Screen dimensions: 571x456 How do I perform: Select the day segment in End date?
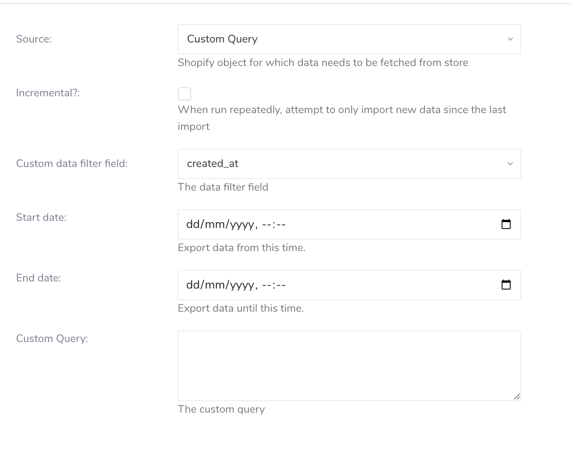[193, 285]
